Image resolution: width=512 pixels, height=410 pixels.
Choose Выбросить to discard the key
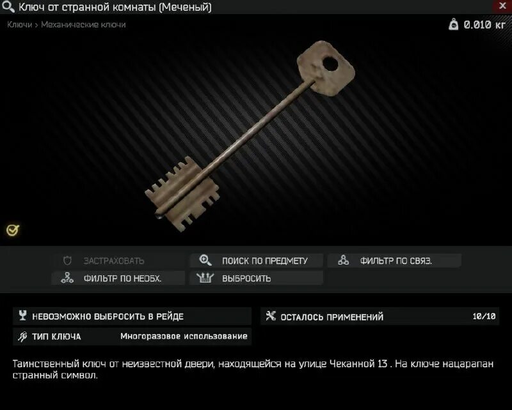pyautogui.click(x=257, y=278)
